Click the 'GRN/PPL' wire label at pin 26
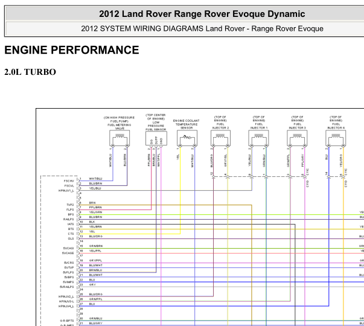This screenshot has width=364, height=326. click(95, 299)
